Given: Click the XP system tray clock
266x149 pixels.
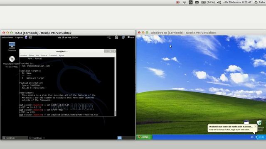Looking at the screenshot, I should click(x=261, y=137).
